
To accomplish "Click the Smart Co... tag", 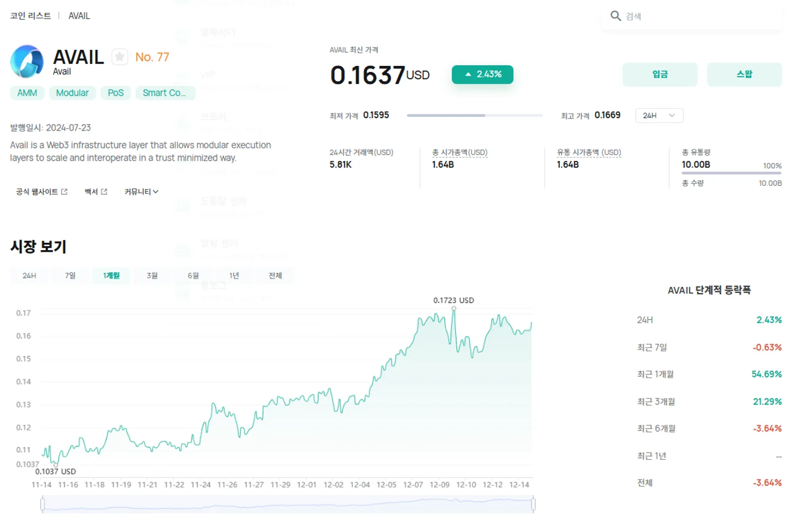I will (165, 93).
